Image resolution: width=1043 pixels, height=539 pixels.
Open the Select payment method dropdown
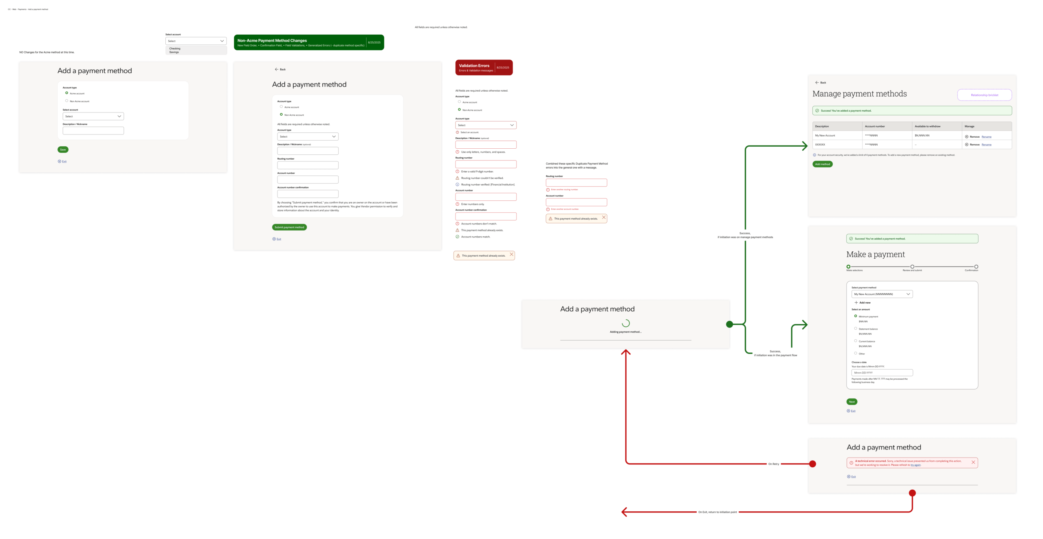coord(882,294)
